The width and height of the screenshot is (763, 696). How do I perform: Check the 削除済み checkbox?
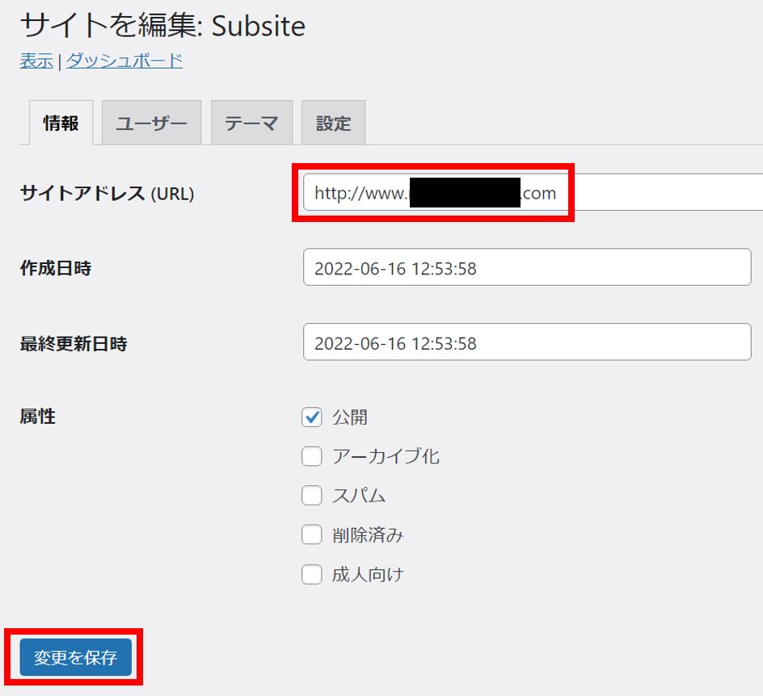point(312,535)
